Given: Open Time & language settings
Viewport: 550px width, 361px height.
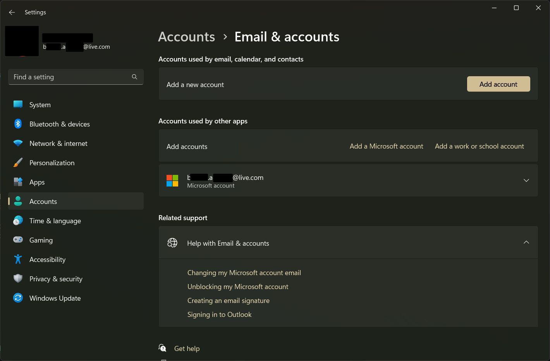Looking at the screenshot, I should click(x=76, y=221).
